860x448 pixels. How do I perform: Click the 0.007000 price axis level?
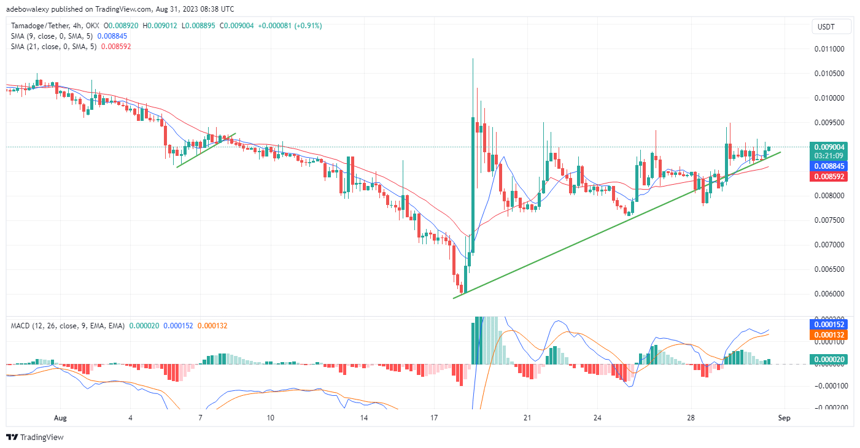pyautogui.click(x=829, y=245)
